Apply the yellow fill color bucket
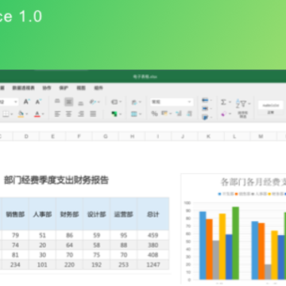 coord(21,114)
